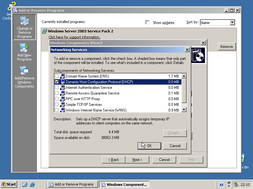Image resolution: width=253 pixels, height=189 pixels.
Task: Toggle the Show updates checkbox
Action: pos(147,23)
